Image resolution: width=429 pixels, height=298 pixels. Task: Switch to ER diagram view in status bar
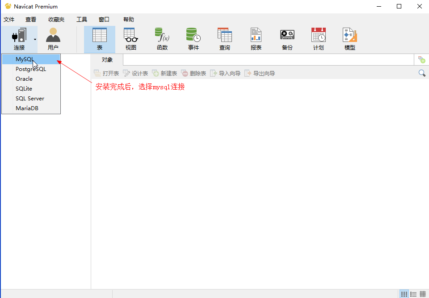coord(423,294)
